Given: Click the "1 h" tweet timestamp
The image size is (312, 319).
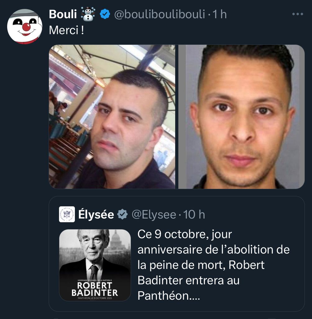Looking at the screenshot, I should (219, 14).
